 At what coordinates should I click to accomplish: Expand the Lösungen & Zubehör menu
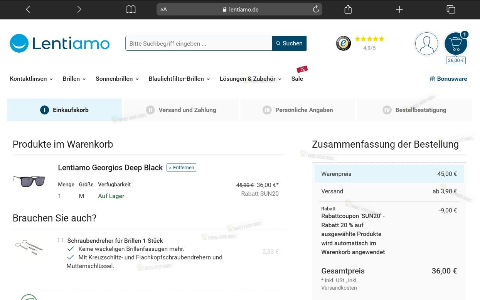(251, 79)
